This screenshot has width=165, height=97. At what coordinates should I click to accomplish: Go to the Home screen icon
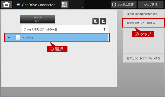point(6,4)
